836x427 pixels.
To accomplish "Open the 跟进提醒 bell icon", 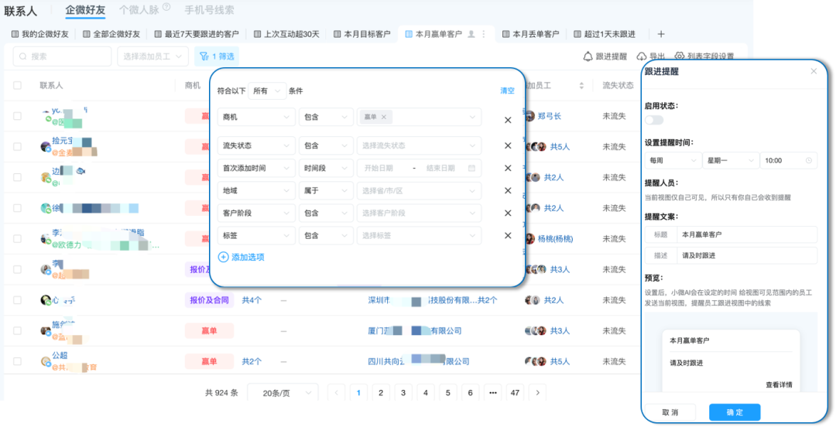I will [588, 56].
